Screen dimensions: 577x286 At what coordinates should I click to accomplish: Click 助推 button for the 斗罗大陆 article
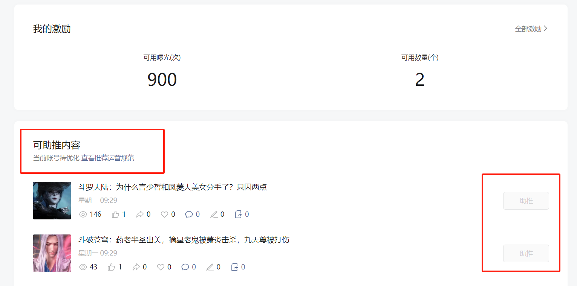tap(526, 201)
